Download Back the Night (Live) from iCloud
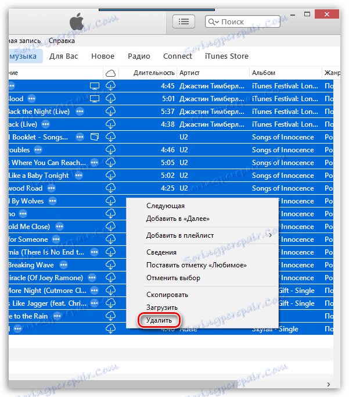The width and height of the screenshot is (349, 397). [x=110, y=112]
